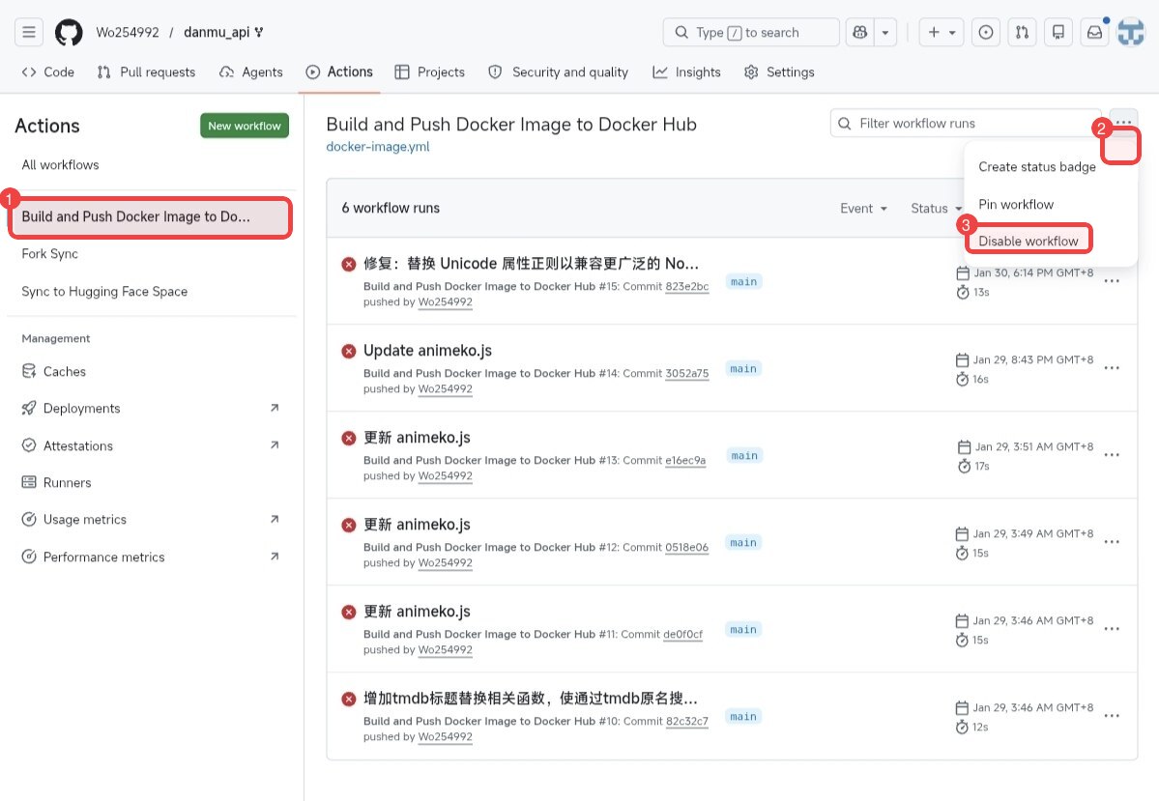Open commit 823e2bc link
Image resolution: width=1159 pixels, height=801 pixels.
pyautogui.click(x=686, y=287)
